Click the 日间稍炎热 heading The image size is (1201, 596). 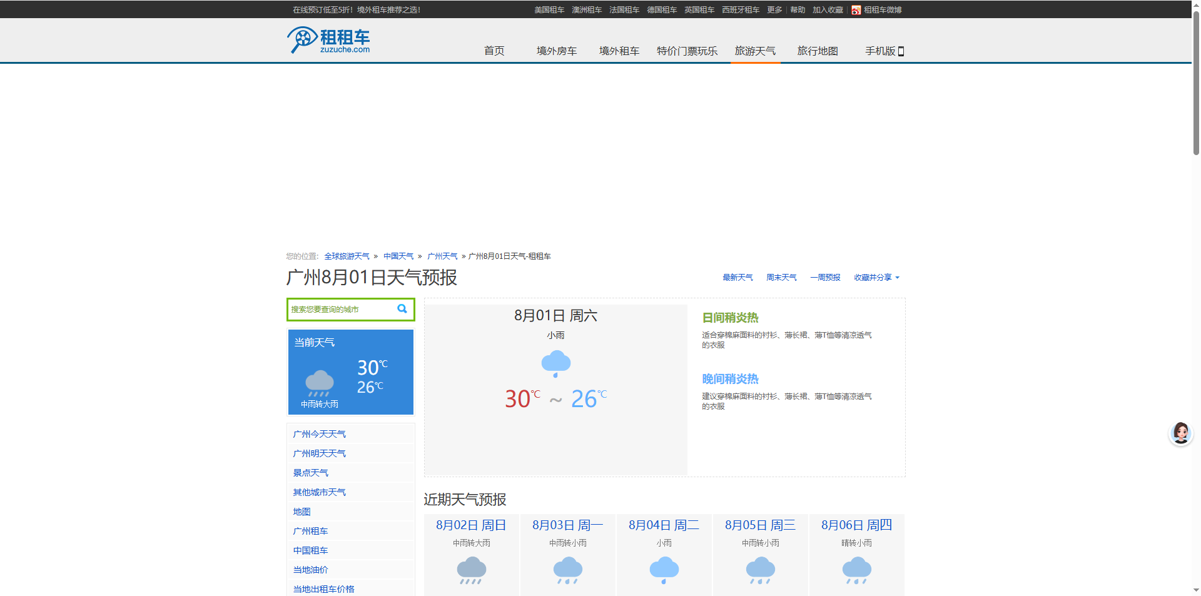click(x=730, y=318)
